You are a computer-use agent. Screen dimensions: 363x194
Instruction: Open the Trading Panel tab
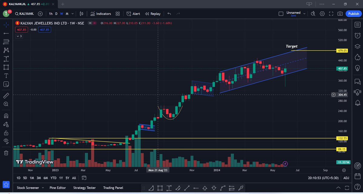113,188
